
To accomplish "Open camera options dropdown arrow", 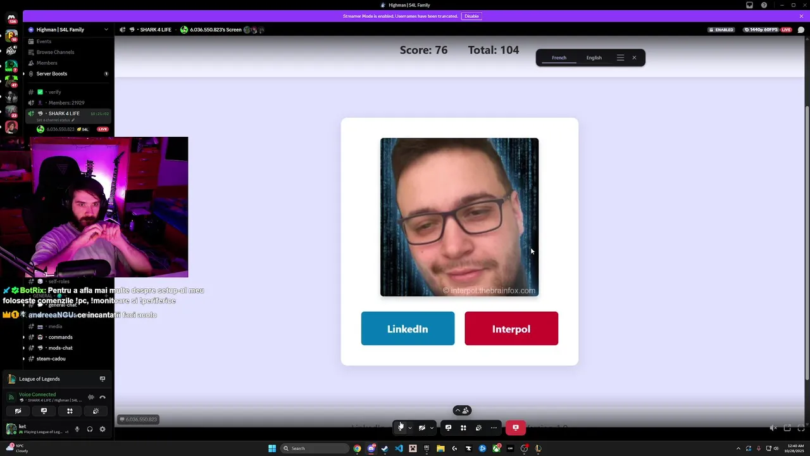I will point(432,427).
